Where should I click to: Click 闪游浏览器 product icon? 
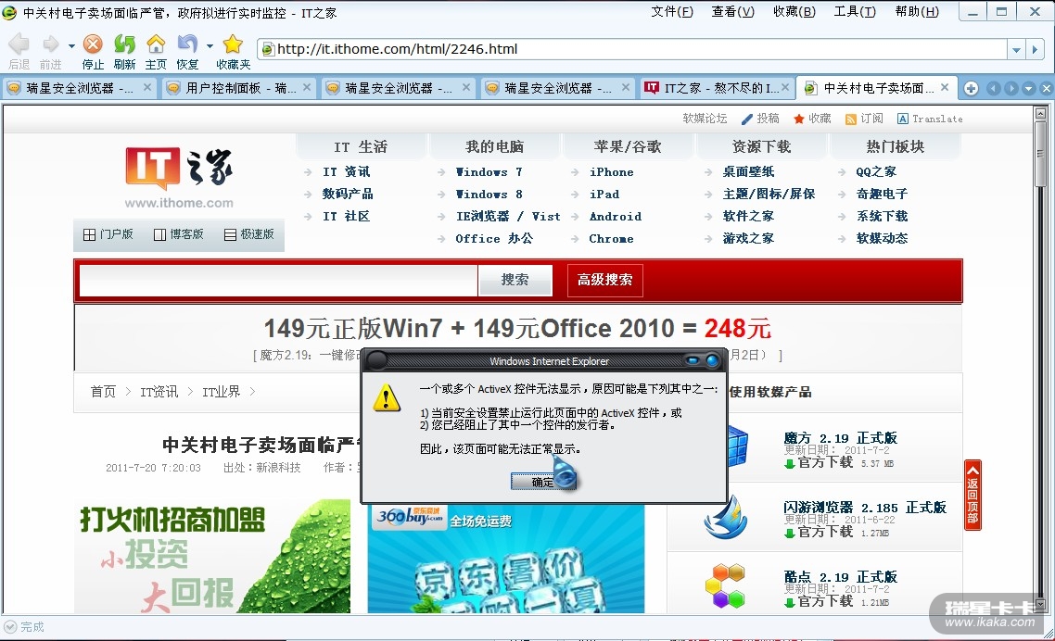pos(725,517)
